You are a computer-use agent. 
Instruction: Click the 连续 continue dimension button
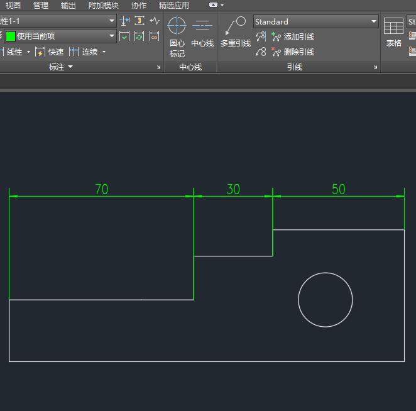83,52
